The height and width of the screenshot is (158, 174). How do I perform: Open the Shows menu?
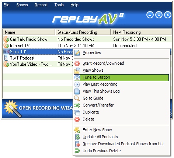coord(22,5)
